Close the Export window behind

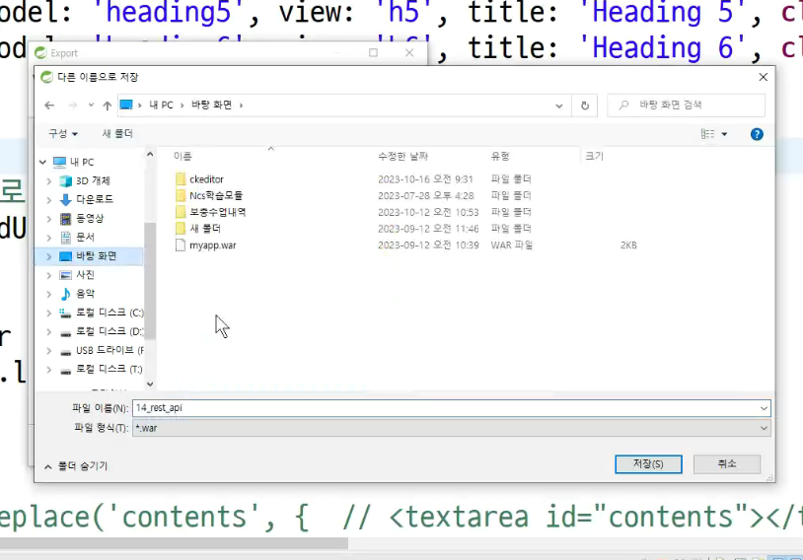[x=409, y=52]
